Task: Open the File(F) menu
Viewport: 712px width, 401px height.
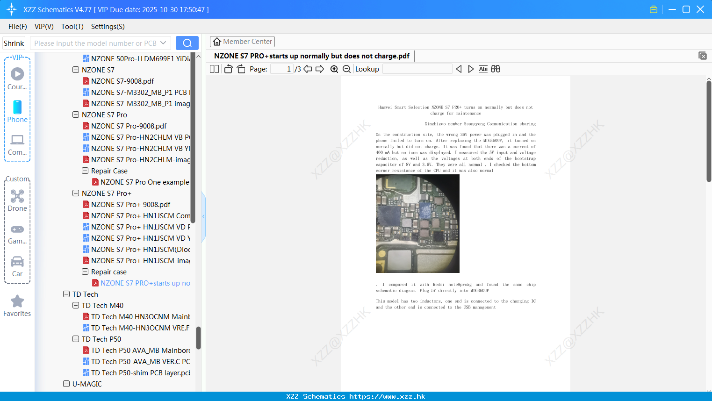Action: (18, 27)
